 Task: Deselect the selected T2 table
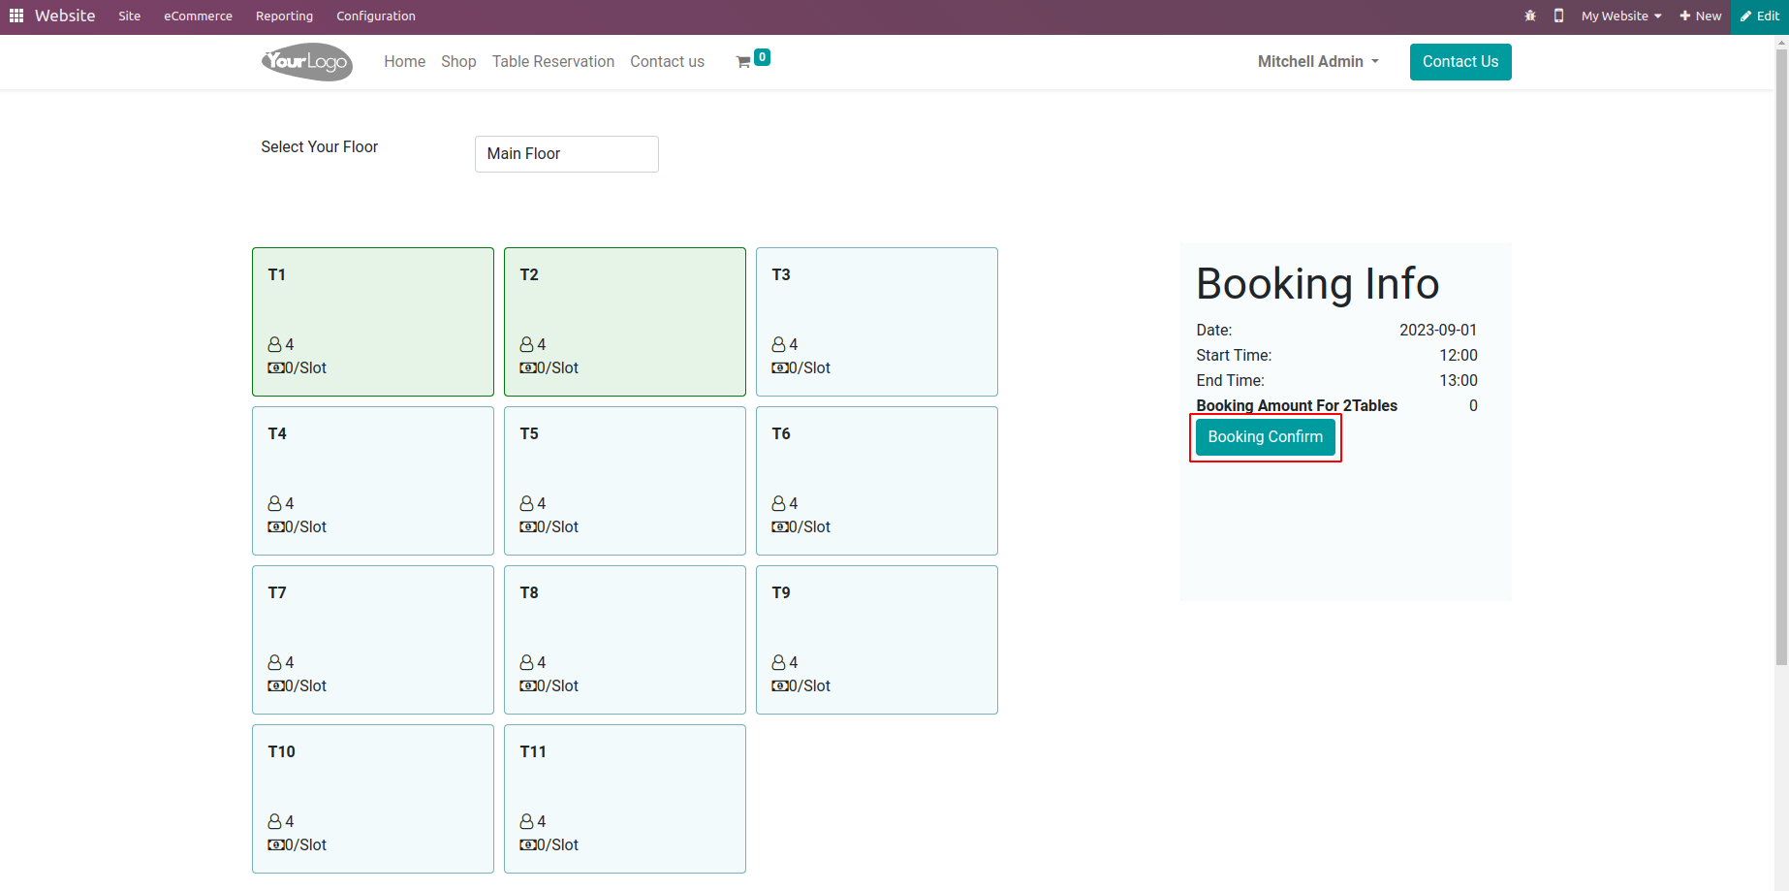coord(625,321)
